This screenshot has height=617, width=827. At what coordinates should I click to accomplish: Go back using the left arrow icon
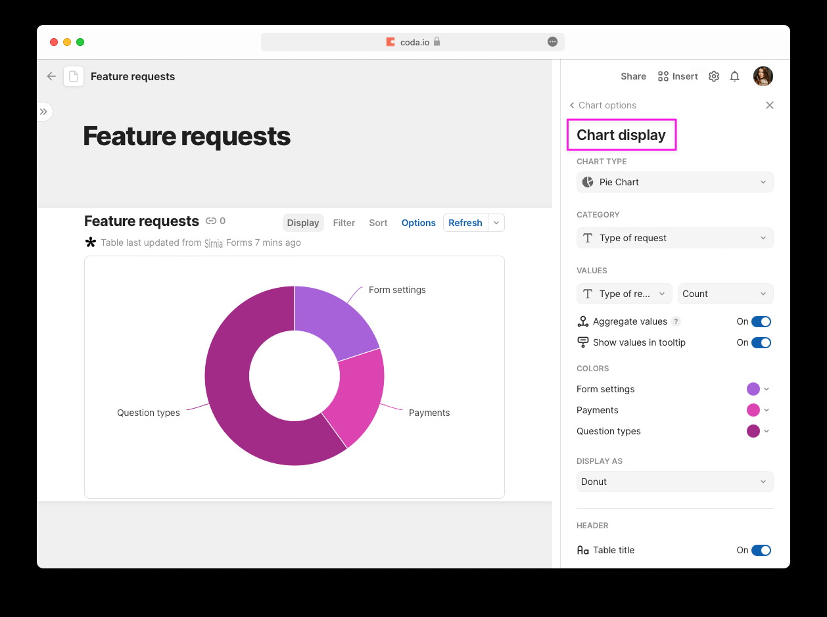[x=51, y=76]
